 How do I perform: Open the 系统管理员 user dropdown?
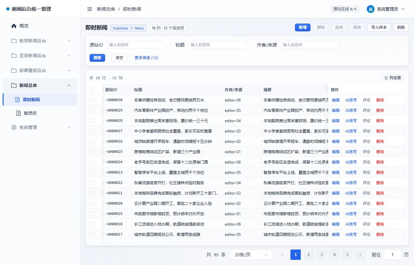(x=386, y=9)
